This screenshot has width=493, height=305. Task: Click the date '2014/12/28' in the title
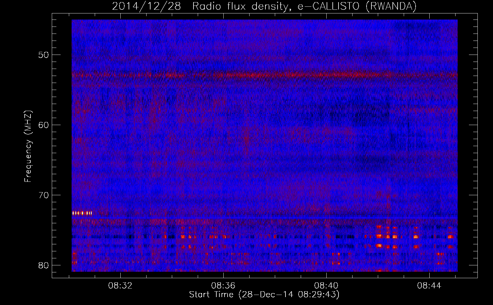(146, 6)
